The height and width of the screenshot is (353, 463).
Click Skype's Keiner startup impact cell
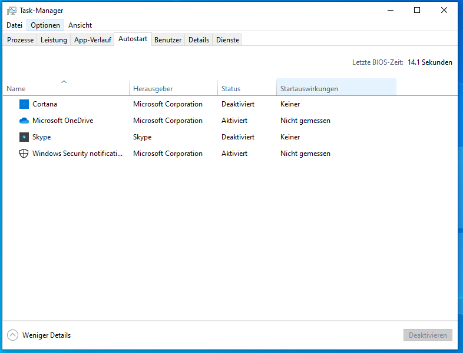pos(290,137)
